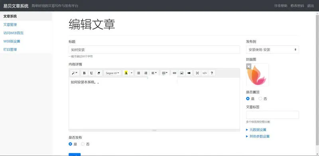Select 否 for 是否置顶
The width and height of the screenshot is (319, 156).
(260, 99)
